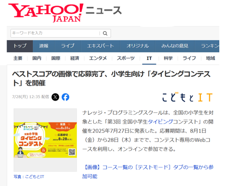
Task: Open the エンタメ category
Action: [98, 58]
